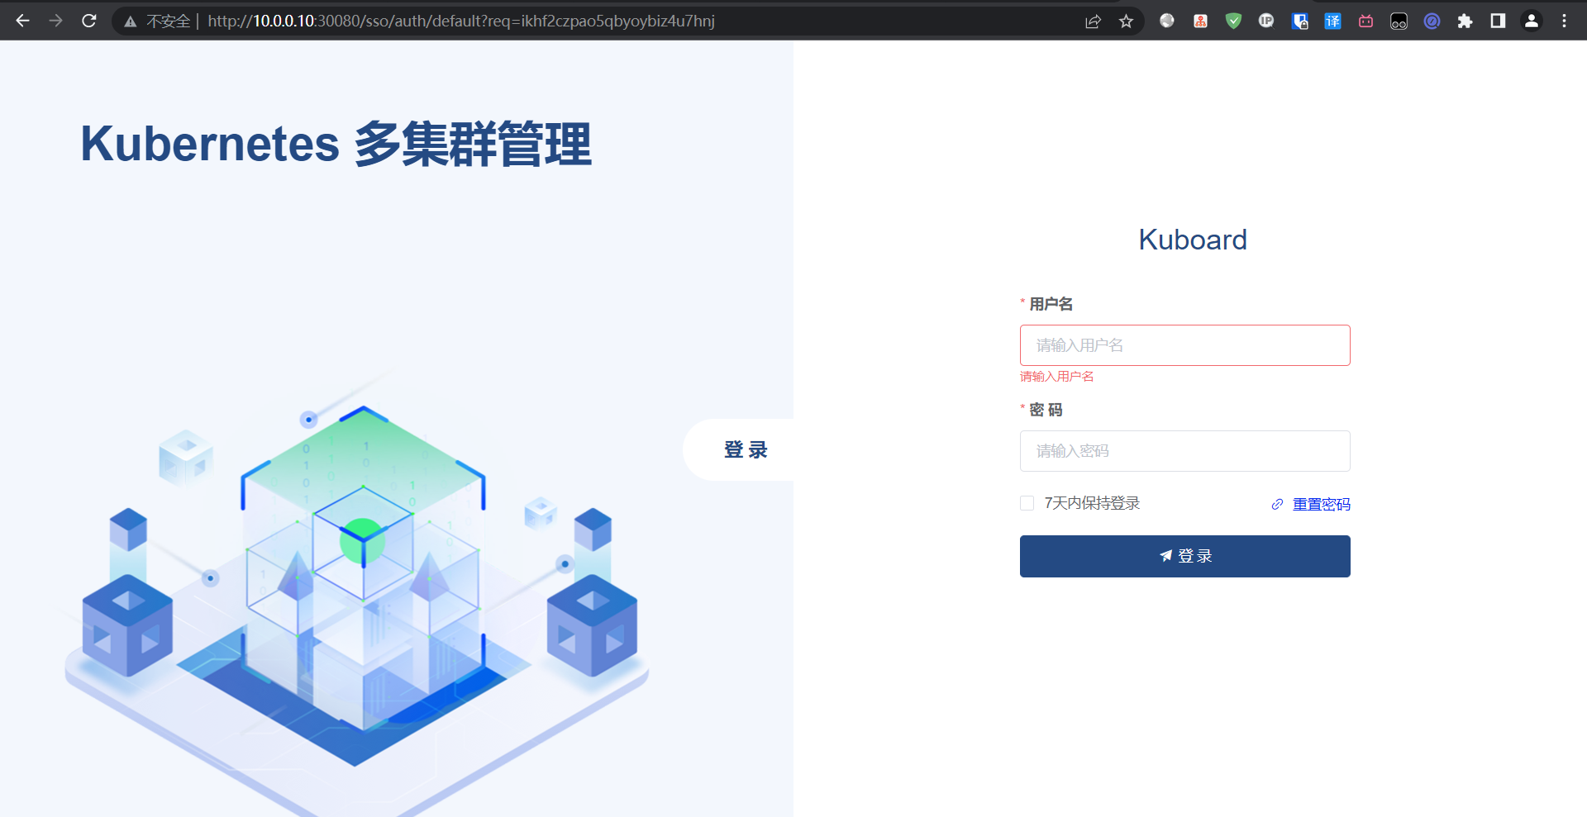Click the share this page icon
Image resolution: width=1587 pixels, height=817 pixels.
point(1093,21)
